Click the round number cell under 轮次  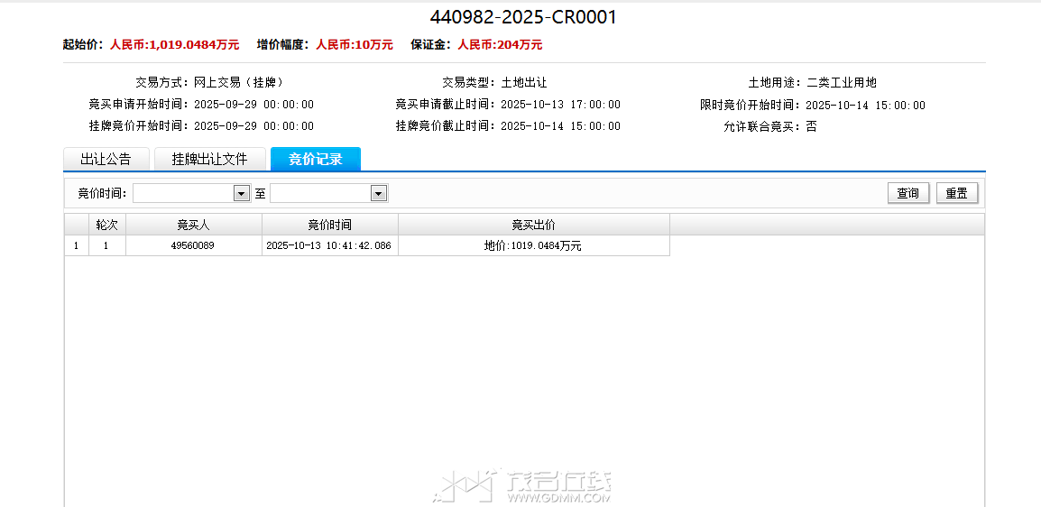106,245
